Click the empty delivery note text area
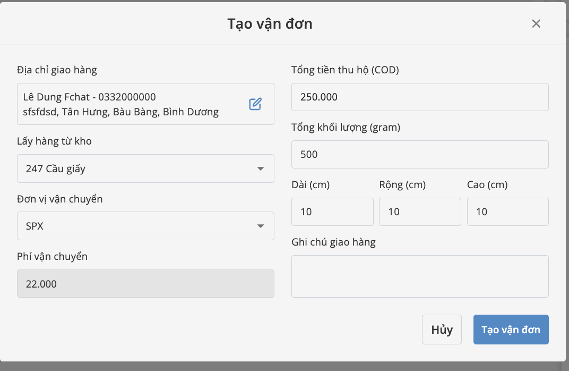 [x=419, y=276]
